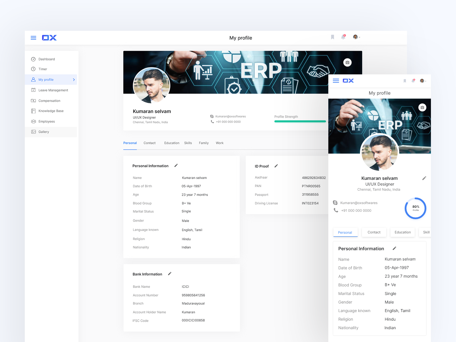
Task: Select the branch name Maduravayoual
Action: coord(193,304)
